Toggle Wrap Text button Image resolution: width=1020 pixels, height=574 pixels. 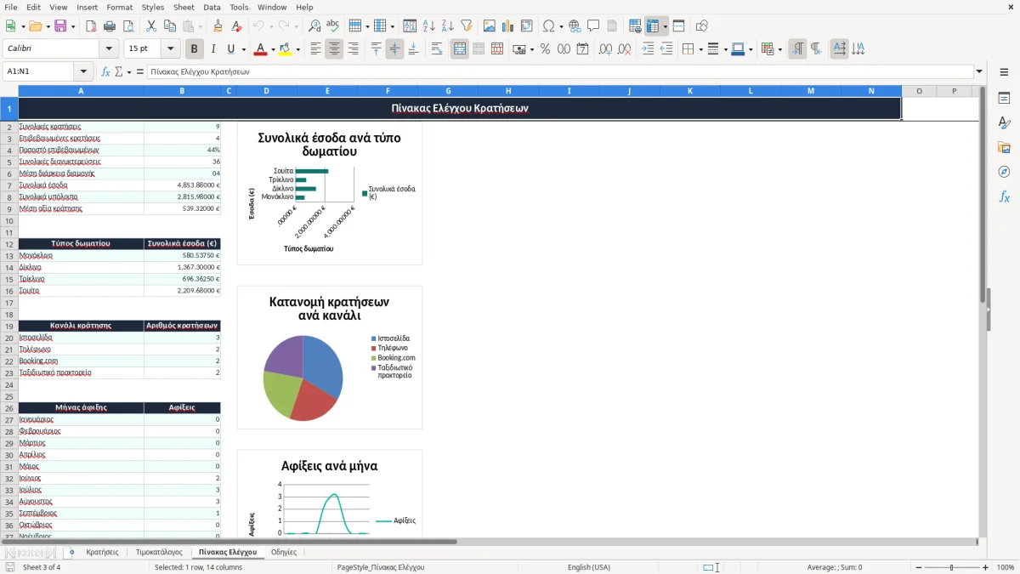[437, 49]
